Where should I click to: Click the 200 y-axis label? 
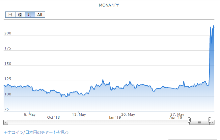[x=8, y=33]
